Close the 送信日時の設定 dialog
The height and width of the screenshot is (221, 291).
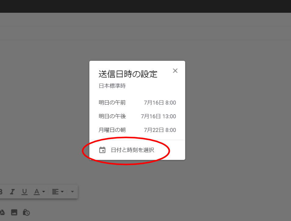pos(175,71)
